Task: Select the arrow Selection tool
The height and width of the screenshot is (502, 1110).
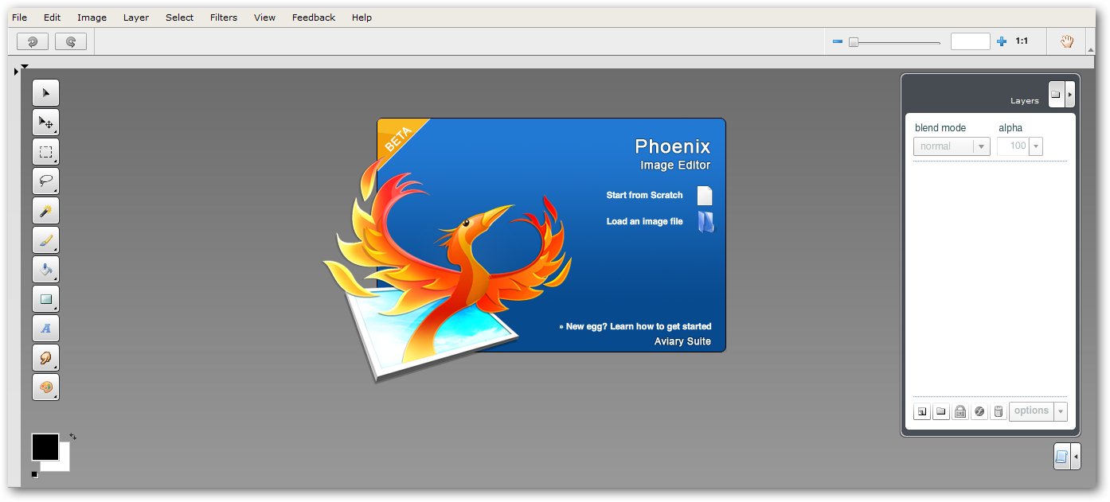Action: (45, 93)
